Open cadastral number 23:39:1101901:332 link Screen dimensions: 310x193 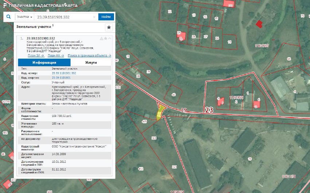click(64, 73)
